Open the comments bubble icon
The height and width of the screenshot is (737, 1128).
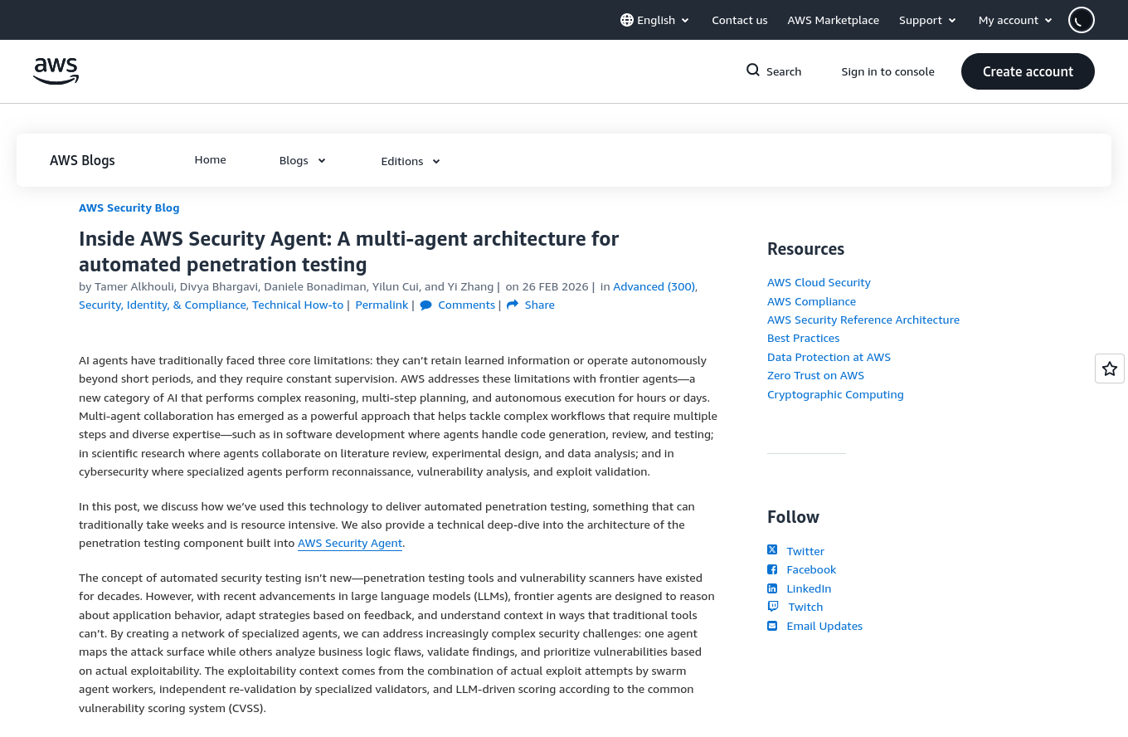click(x=426, y=305)
